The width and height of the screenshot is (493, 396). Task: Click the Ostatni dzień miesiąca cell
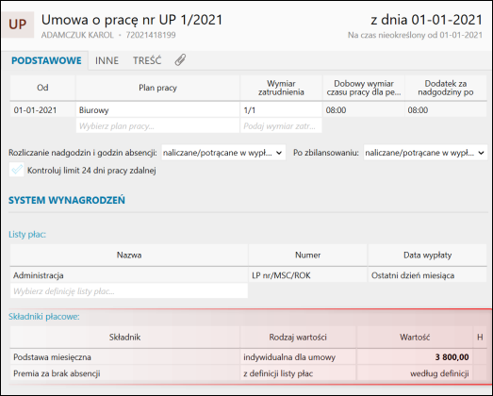428,275
